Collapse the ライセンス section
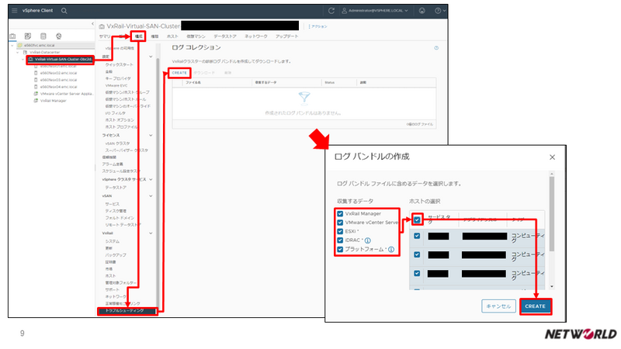Viewport: 621px width, 349px height. [x=151, y=135]
